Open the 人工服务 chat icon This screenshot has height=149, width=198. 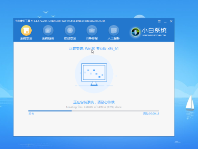pos(114,30)
